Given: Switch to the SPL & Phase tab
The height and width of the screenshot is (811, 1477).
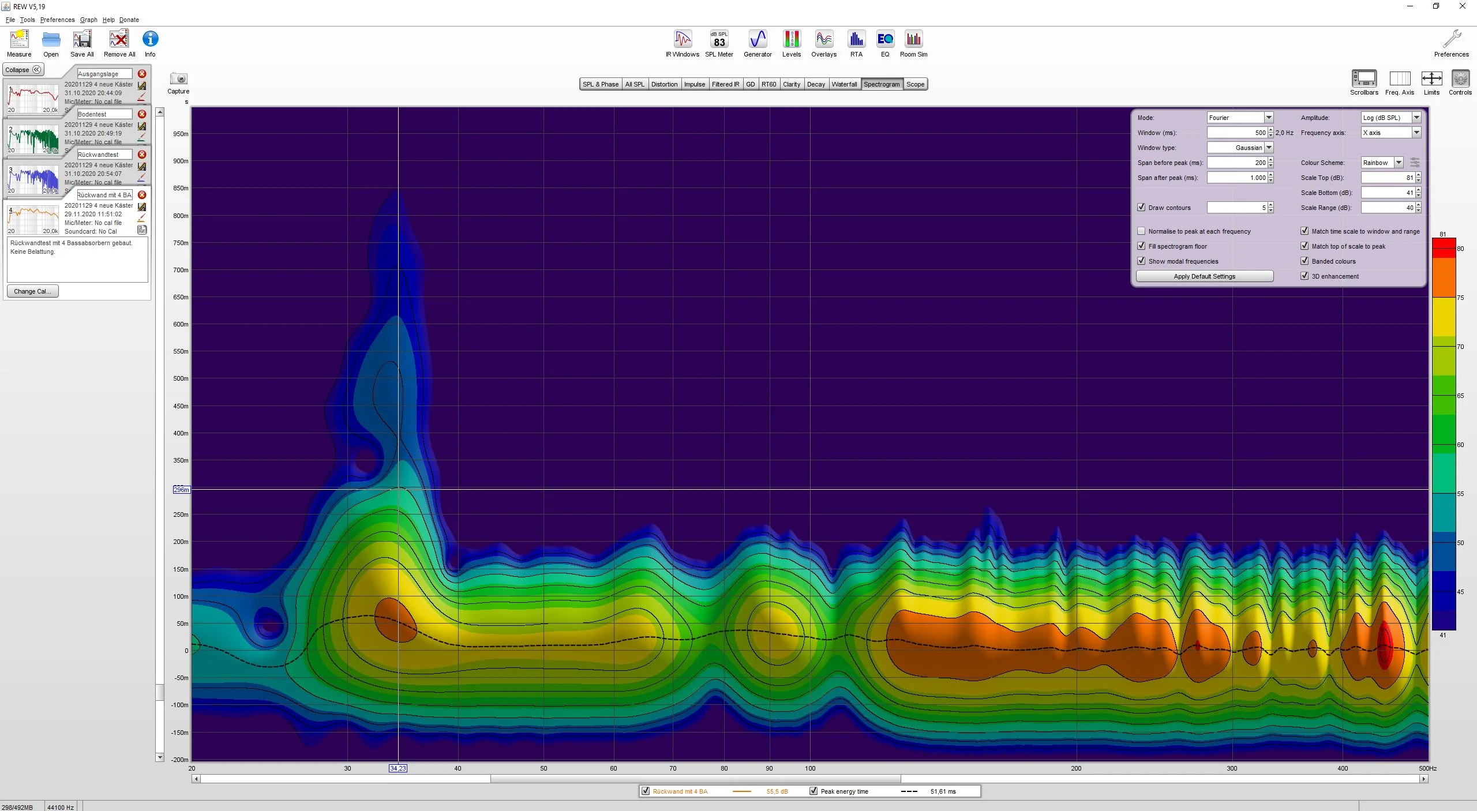Looking at the screenshot, I should (601, 84).
